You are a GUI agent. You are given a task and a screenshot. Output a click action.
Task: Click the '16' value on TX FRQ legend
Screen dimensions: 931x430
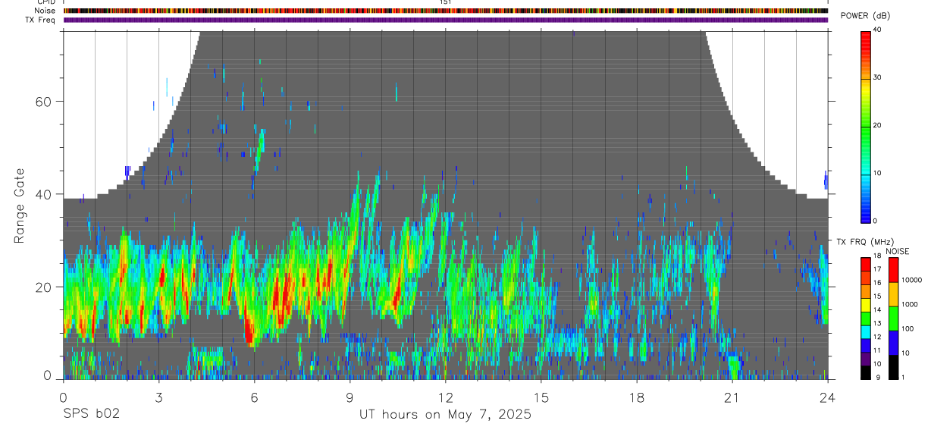click(x=876, y=283)
